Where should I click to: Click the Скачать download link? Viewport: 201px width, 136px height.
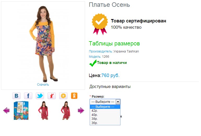pyautogui.click(x=43, y=85)
